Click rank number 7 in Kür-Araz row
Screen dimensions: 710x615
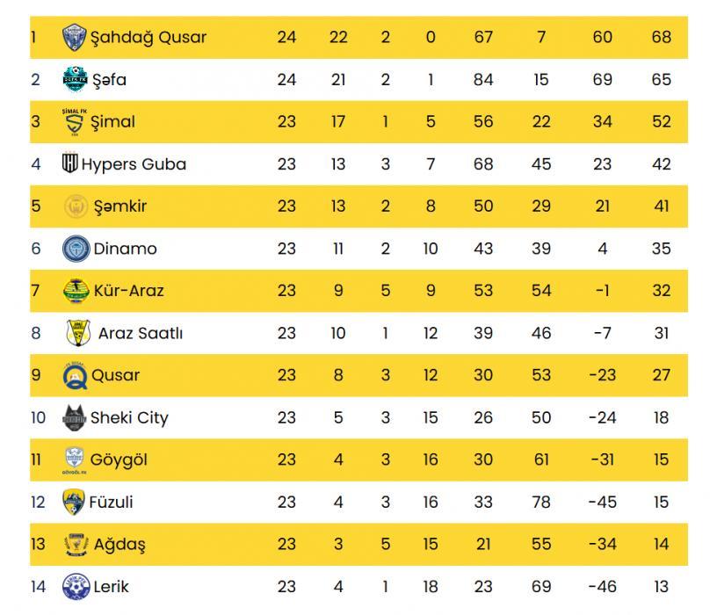click(35, 290)
